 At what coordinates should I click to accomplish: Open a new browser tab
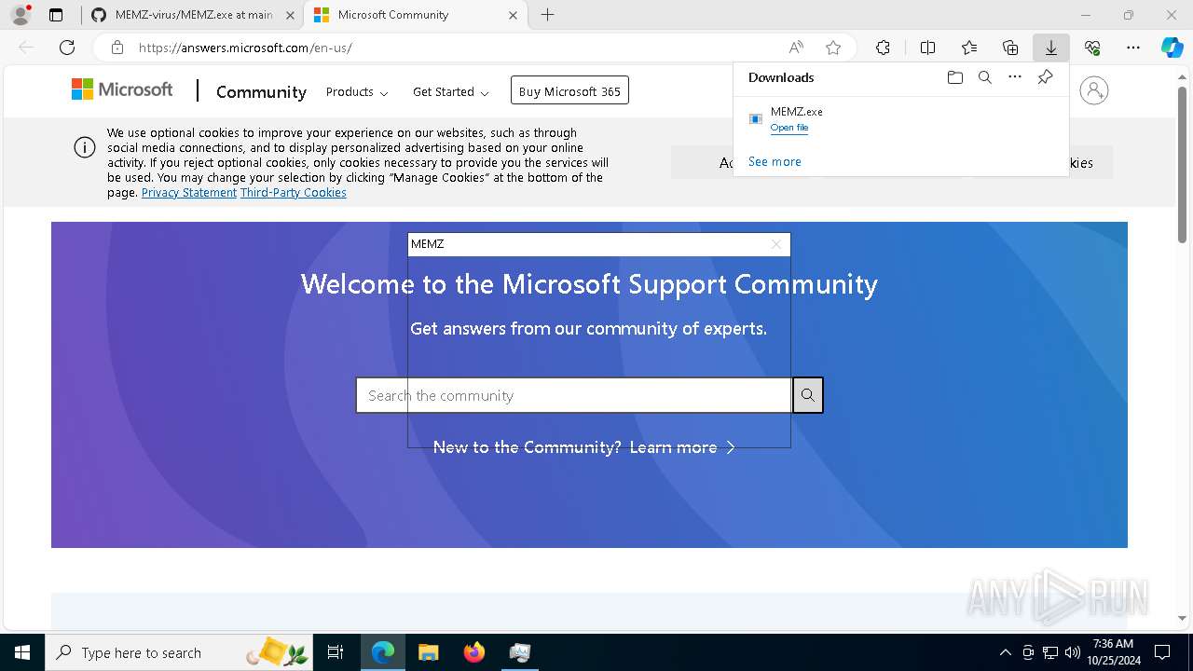[x=547, y=15]
